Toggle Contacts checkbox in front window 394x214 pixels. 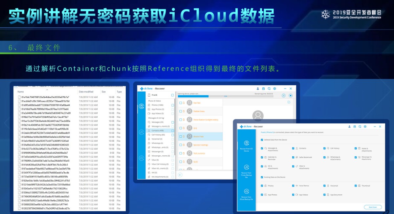pos(293,148)
